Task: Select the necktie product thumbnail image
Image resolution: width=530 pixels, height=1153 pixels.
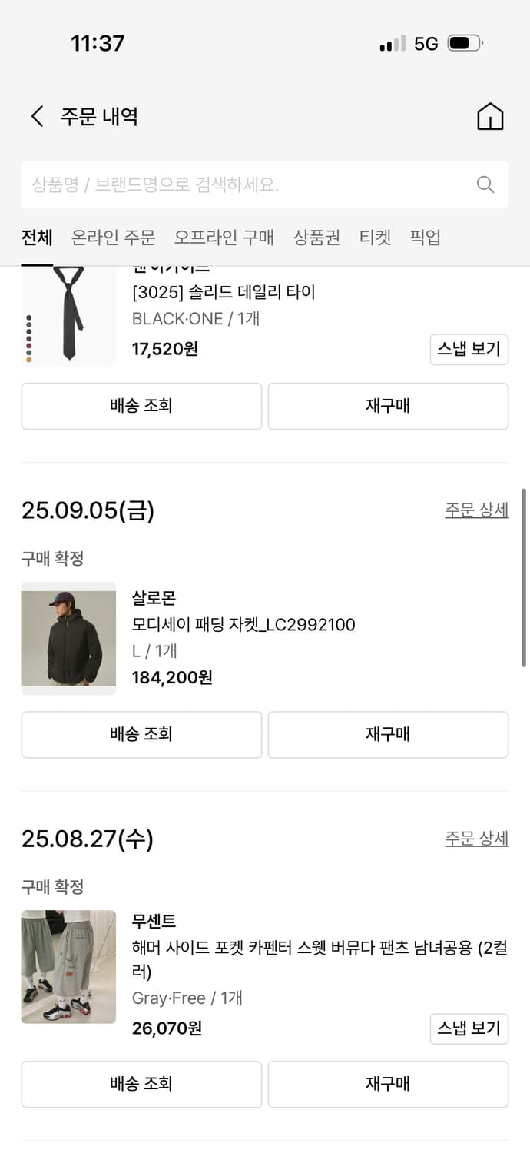Action: pos(68,315)
